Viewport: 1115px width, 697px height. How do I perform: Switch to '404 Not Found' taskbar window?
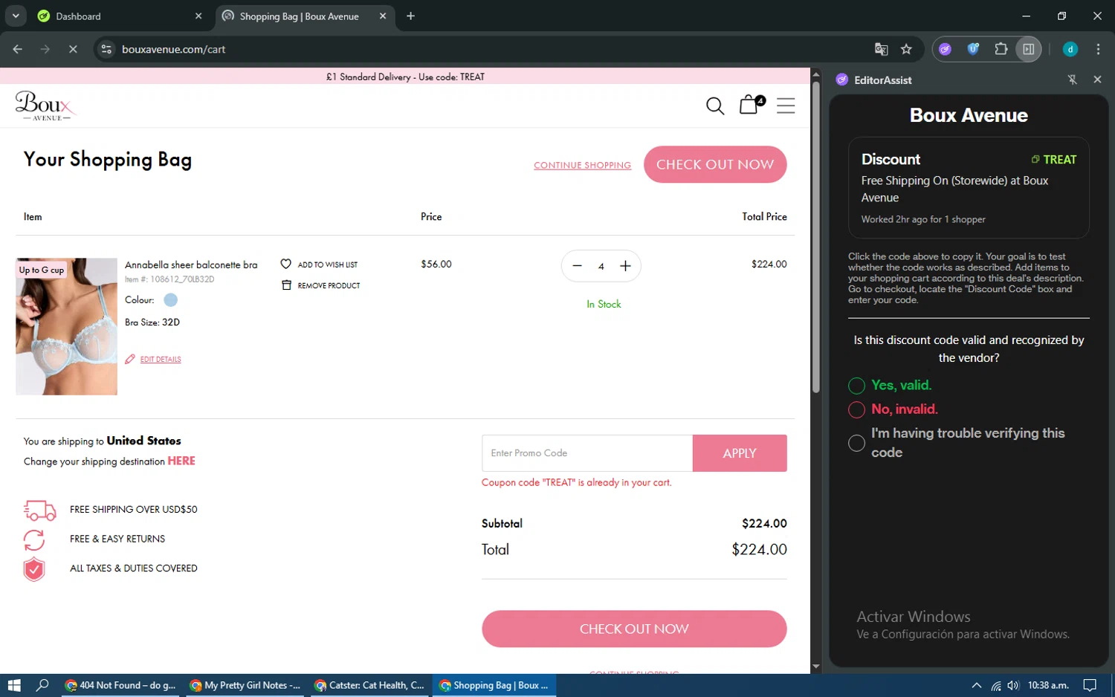(x=120, y=685)
